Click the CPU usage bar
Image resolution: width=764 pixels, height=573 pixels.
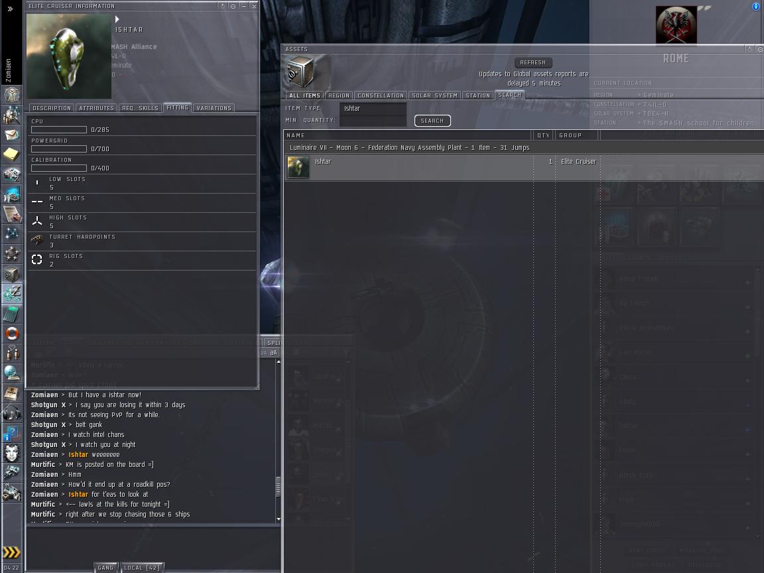click(x=59, y=129)
